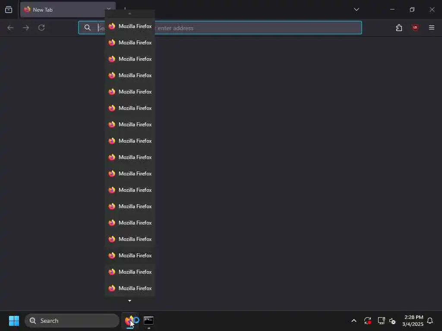The image size is (442, 331).
Task: Click the magnifier icon in the address bar
Action: click(x=87, y=28)
